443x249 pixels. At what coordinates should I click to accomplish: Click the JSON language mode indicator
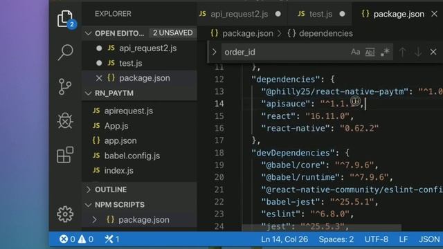(429, 239)
